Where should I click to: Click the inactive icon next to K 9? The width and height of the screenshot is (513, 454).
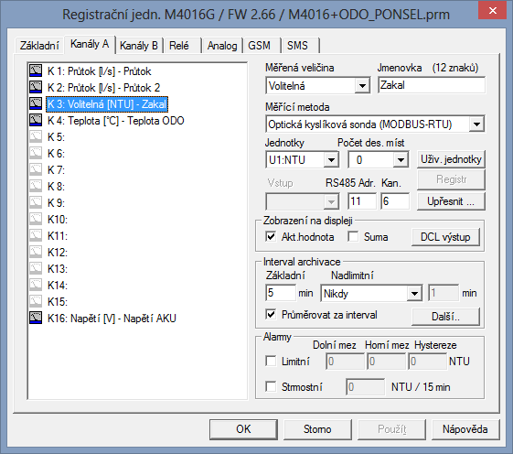click(36, 202)
